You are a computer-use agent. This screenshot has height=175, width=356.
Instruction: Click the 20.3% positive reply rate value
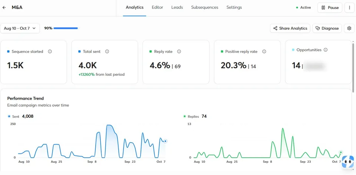[234, 65]
